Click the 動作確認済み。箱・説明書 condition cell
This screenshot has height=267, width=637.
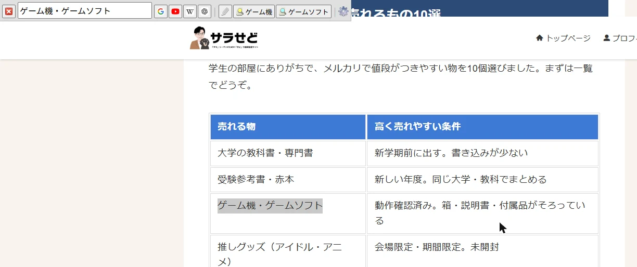tap(482, 213)
